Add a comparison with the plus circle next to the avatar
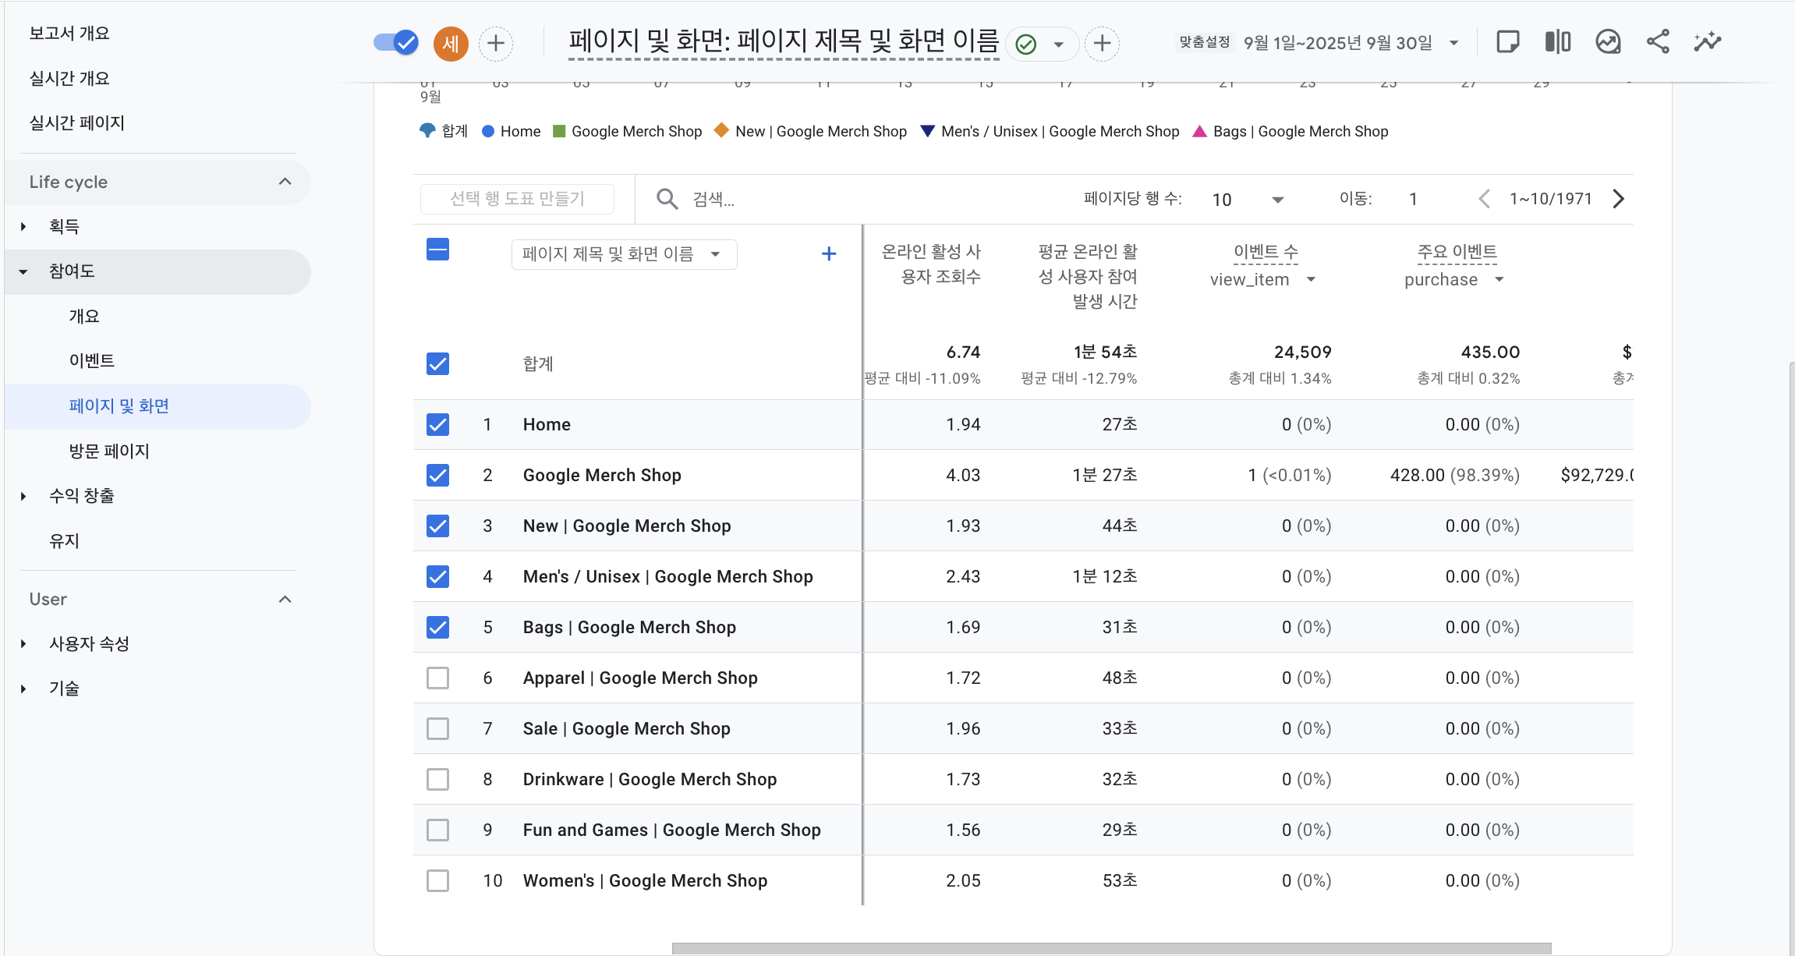The height and width of the screenshot is (956, 1795). pos(496,43)
